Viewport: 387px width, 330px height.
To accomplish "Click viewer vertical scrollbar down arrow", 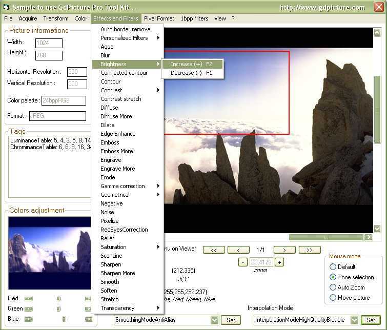I will pyautogui.click(x=377, y=229).
